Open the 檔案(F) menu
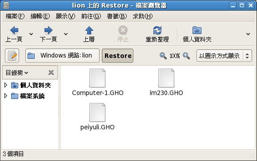 pyautogui.click(x=15, y=16)
